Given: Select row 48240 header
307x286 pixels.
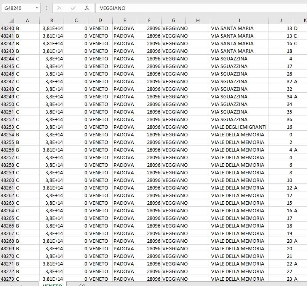Looking at the screenshot, I should 7,28.
